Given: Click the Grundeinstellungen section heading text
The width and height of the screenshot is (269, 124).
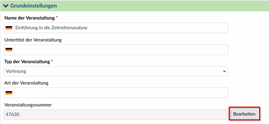Looking at the screenshot, I should [33, 6].
